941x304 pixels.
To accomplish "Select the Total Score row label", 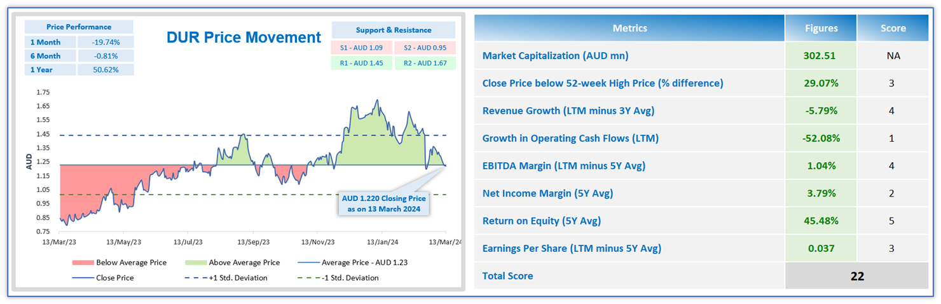I will 507,275.
